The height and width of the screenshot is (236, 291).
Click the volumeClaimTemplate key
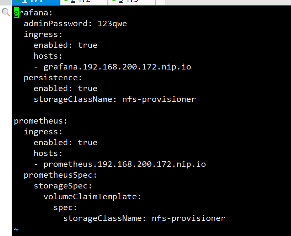[92, 197]
